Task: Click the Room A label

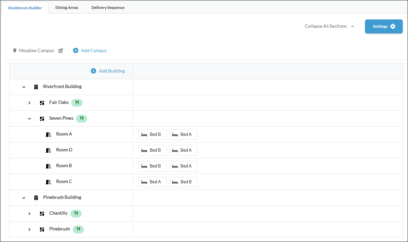Action: (64, 134)
